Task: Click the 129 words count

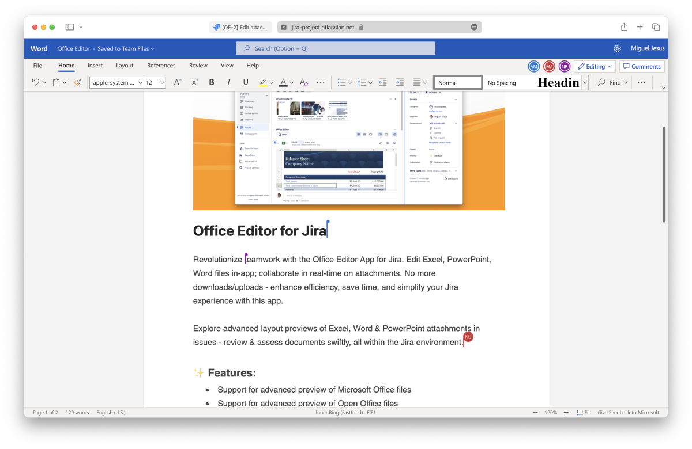Action: (x=77, y=413)
